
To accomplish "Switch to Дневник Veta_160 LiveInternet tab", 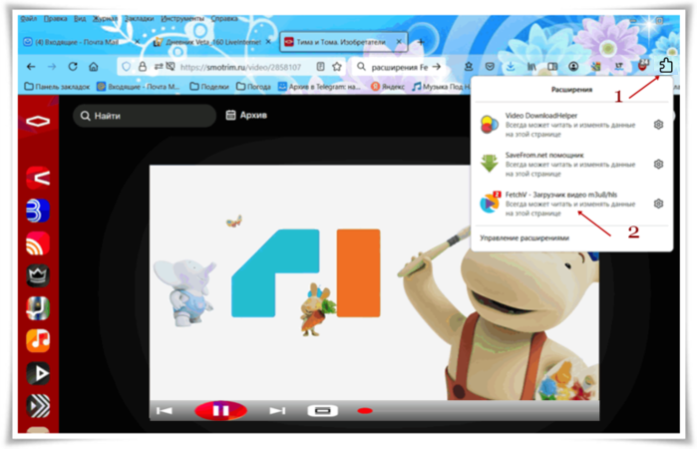I will point(207,42).
